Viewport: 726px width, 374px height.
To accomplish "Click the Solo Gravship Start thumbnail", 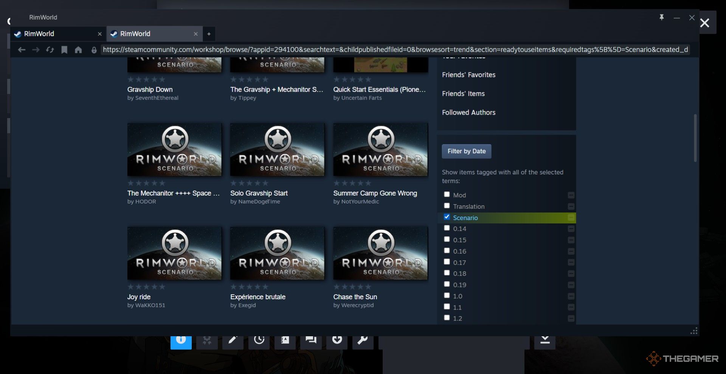I will (277, 150).
